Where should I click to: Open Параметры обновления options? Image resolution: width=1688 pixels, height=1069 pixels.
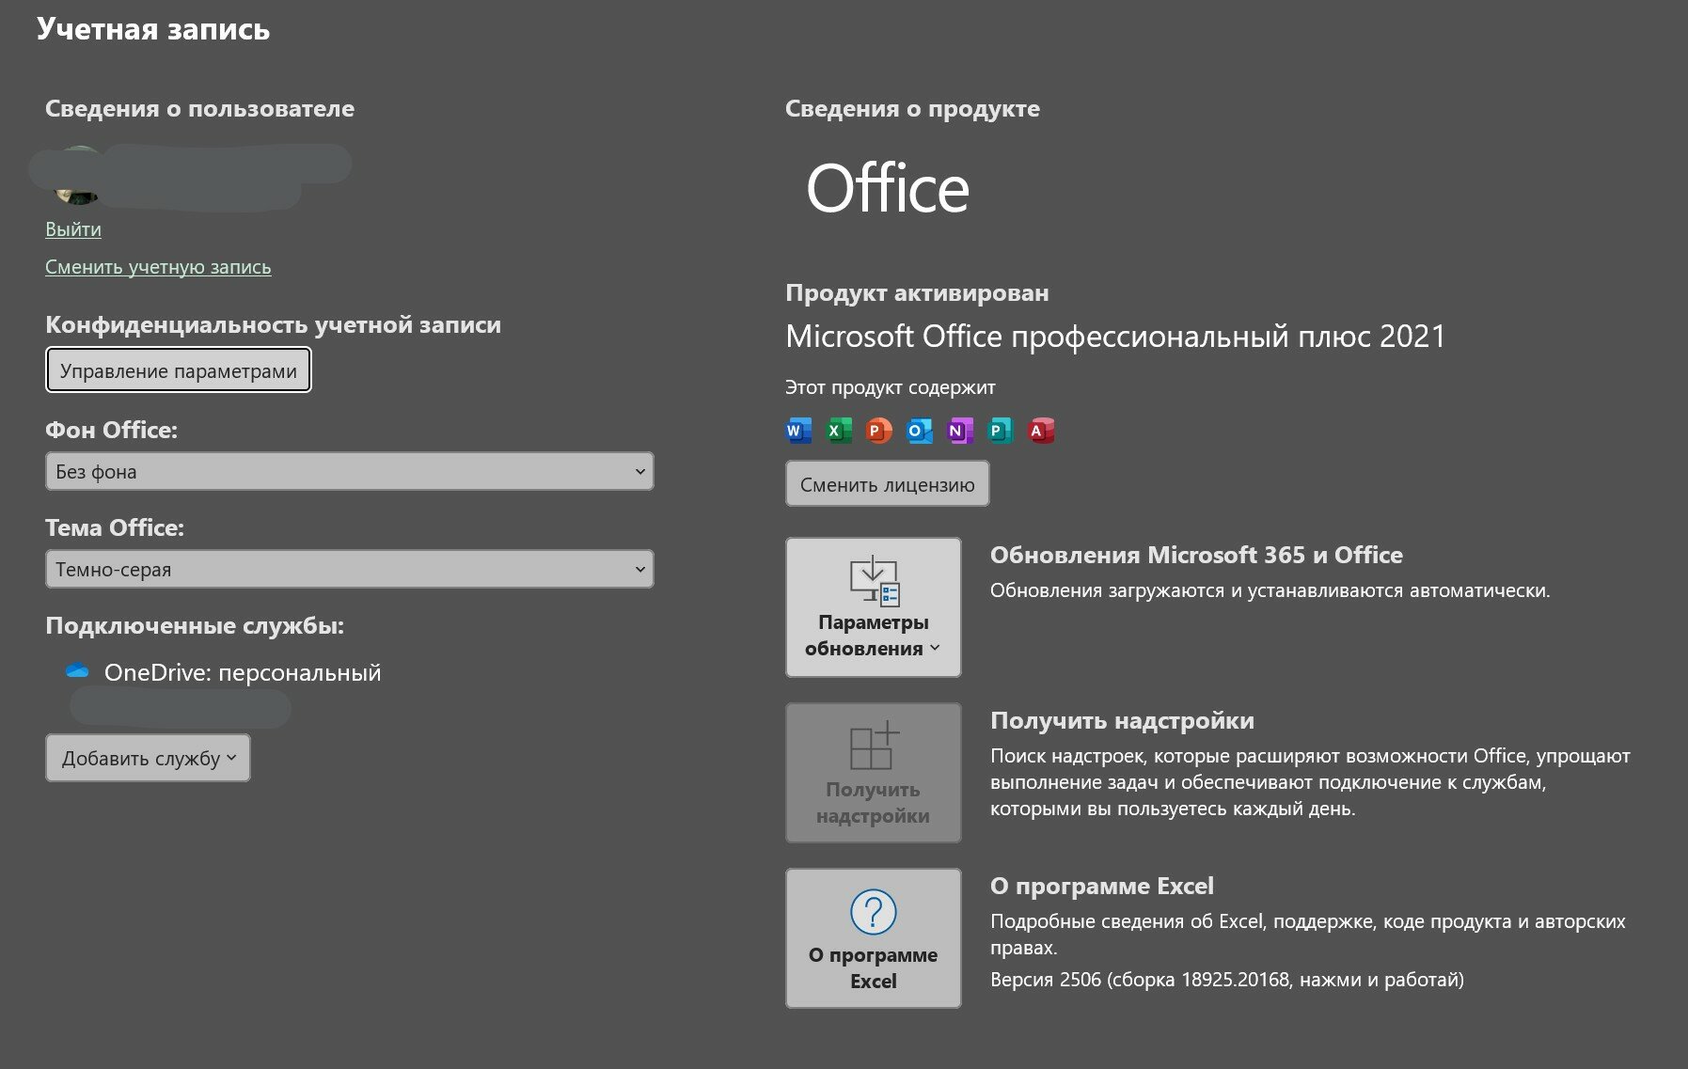(x=874, y=607)
